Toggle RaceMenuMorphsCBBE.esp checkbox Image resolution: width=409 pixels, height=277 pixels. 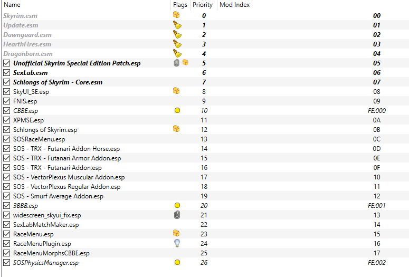point(7,253)
